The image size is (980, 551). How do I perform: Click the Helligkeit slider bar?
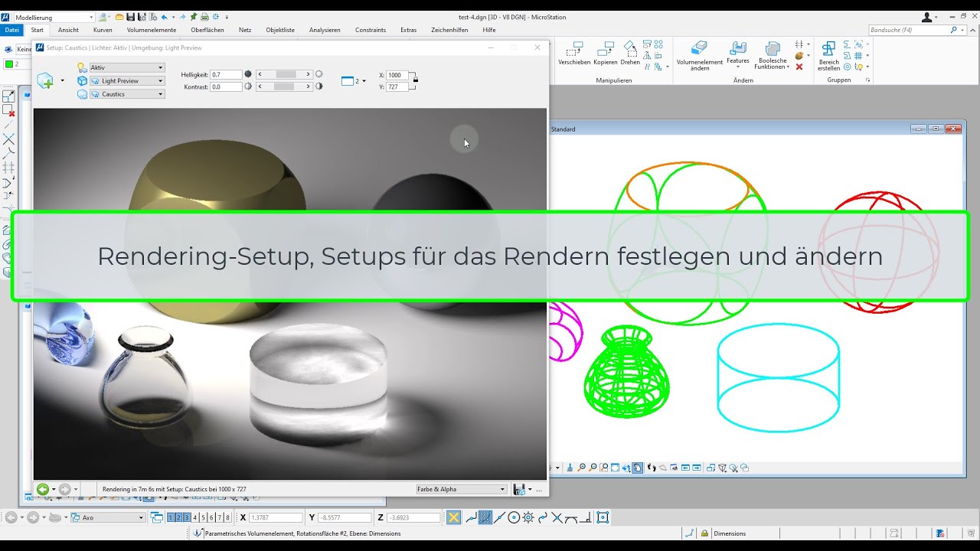(x=285, y=74)
